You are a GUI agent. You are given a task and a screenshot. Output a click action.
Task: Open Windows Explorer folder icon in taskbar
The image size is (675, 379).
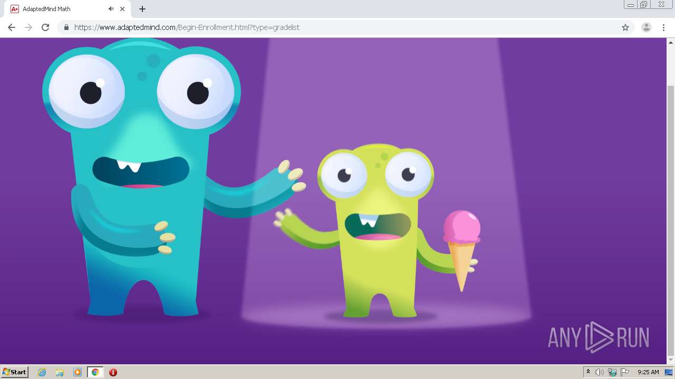[60, 372]
